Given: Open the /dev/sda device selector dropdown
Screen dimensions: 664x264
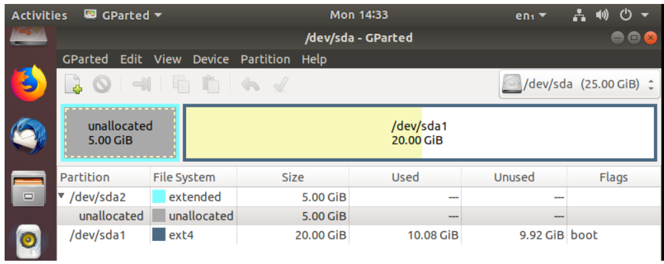Looking at the screenshot, I should pos(579,84).
